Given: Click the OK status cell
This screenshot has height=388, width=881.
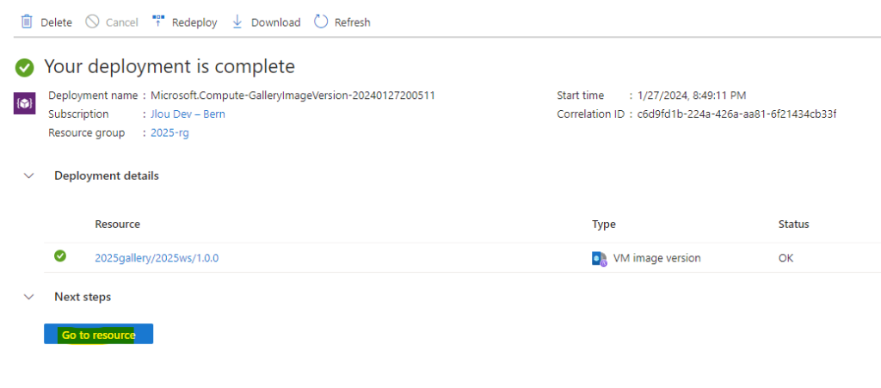Looking at the screenshot, I should coord(786,258).
